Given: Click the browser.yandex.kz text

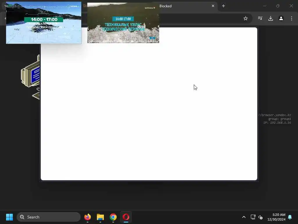Looking at the screenshot, I should click(275, 115).
